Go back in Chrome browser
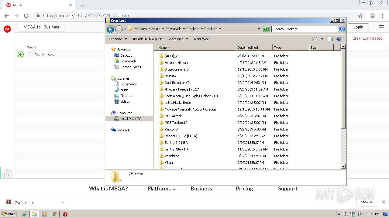Viewport: 389px width, 218px height. click(7, 16)
